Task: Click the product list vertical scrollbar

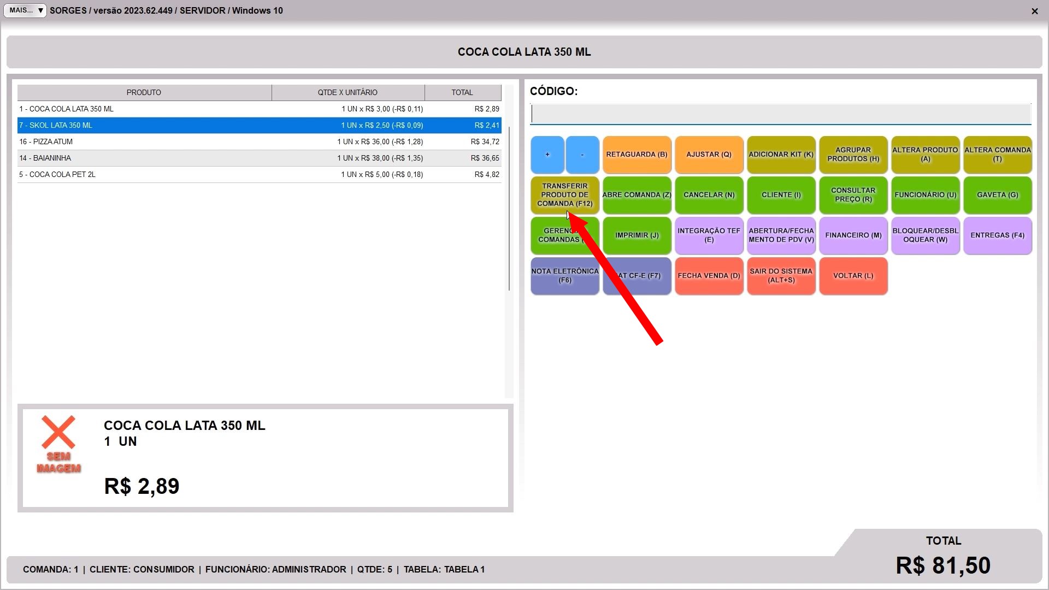Action: click(x=509, y=208)
